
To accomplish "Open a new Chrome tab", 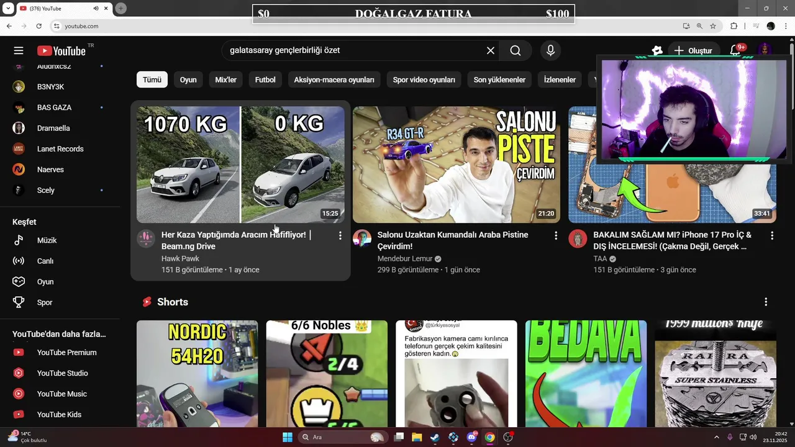I will click(121, 8).
